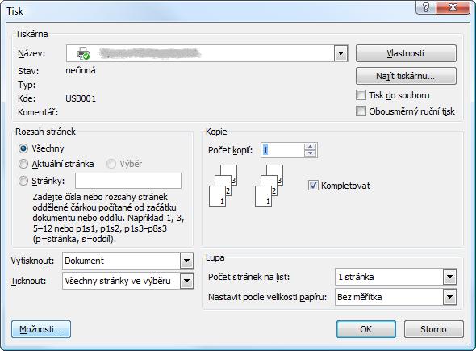The width and height of the screenshot is (476, 351).
Task: Decrease copy count with down arrow
Action: point(310,153)
